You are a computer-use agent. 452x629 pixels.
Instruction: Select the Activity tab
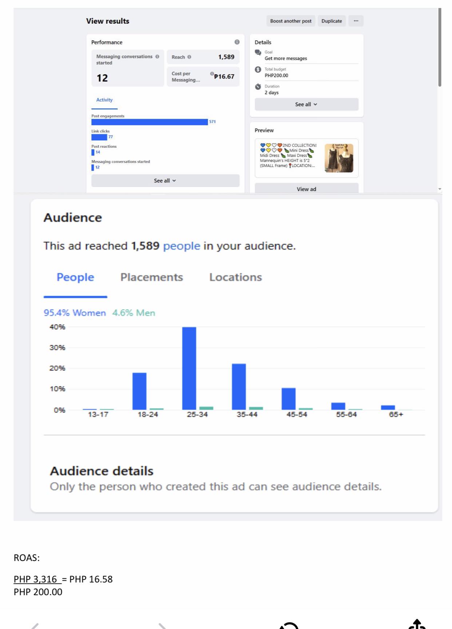pyautogui.click(x=104, y=100)
